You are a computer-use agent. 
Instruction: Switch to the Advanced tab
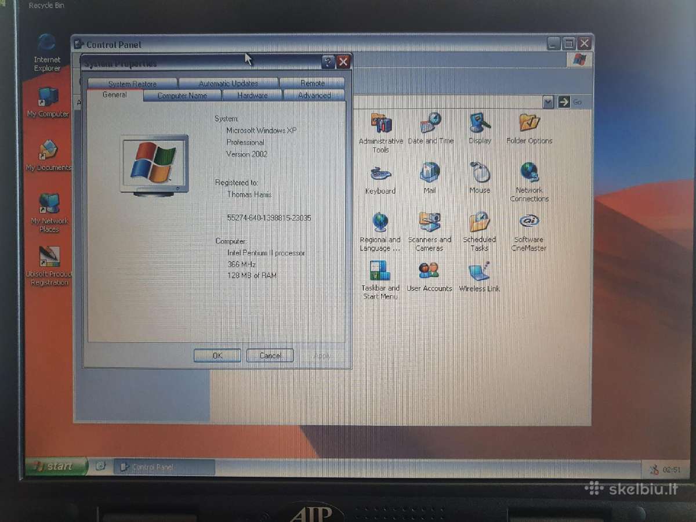click(314, 96)
